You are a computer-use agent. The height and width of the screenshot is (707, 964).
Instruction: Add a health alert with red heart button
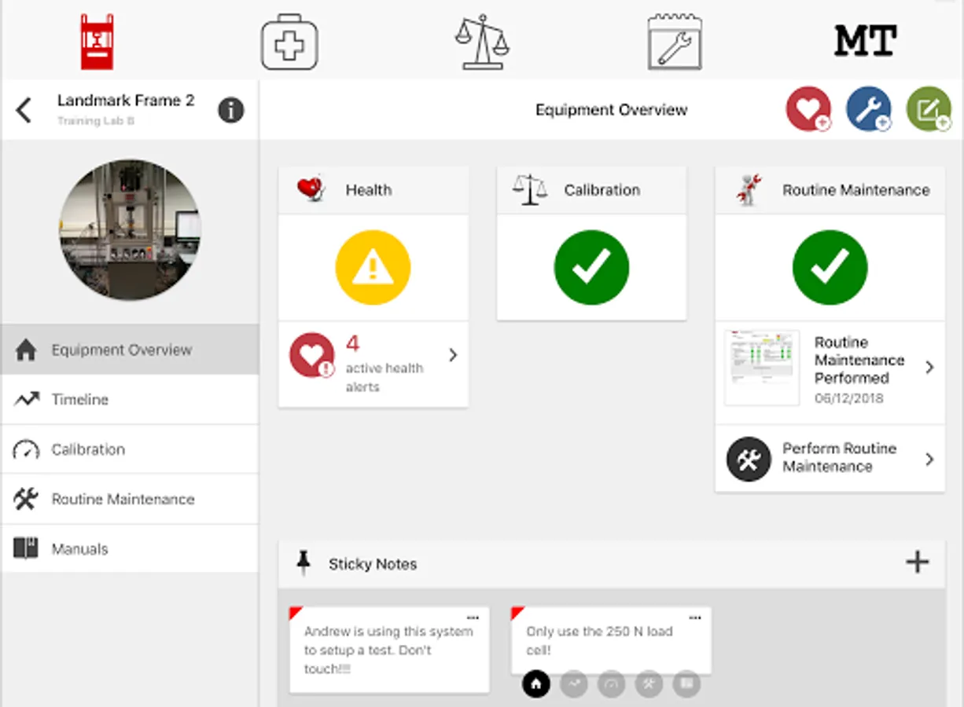point(808,109)
